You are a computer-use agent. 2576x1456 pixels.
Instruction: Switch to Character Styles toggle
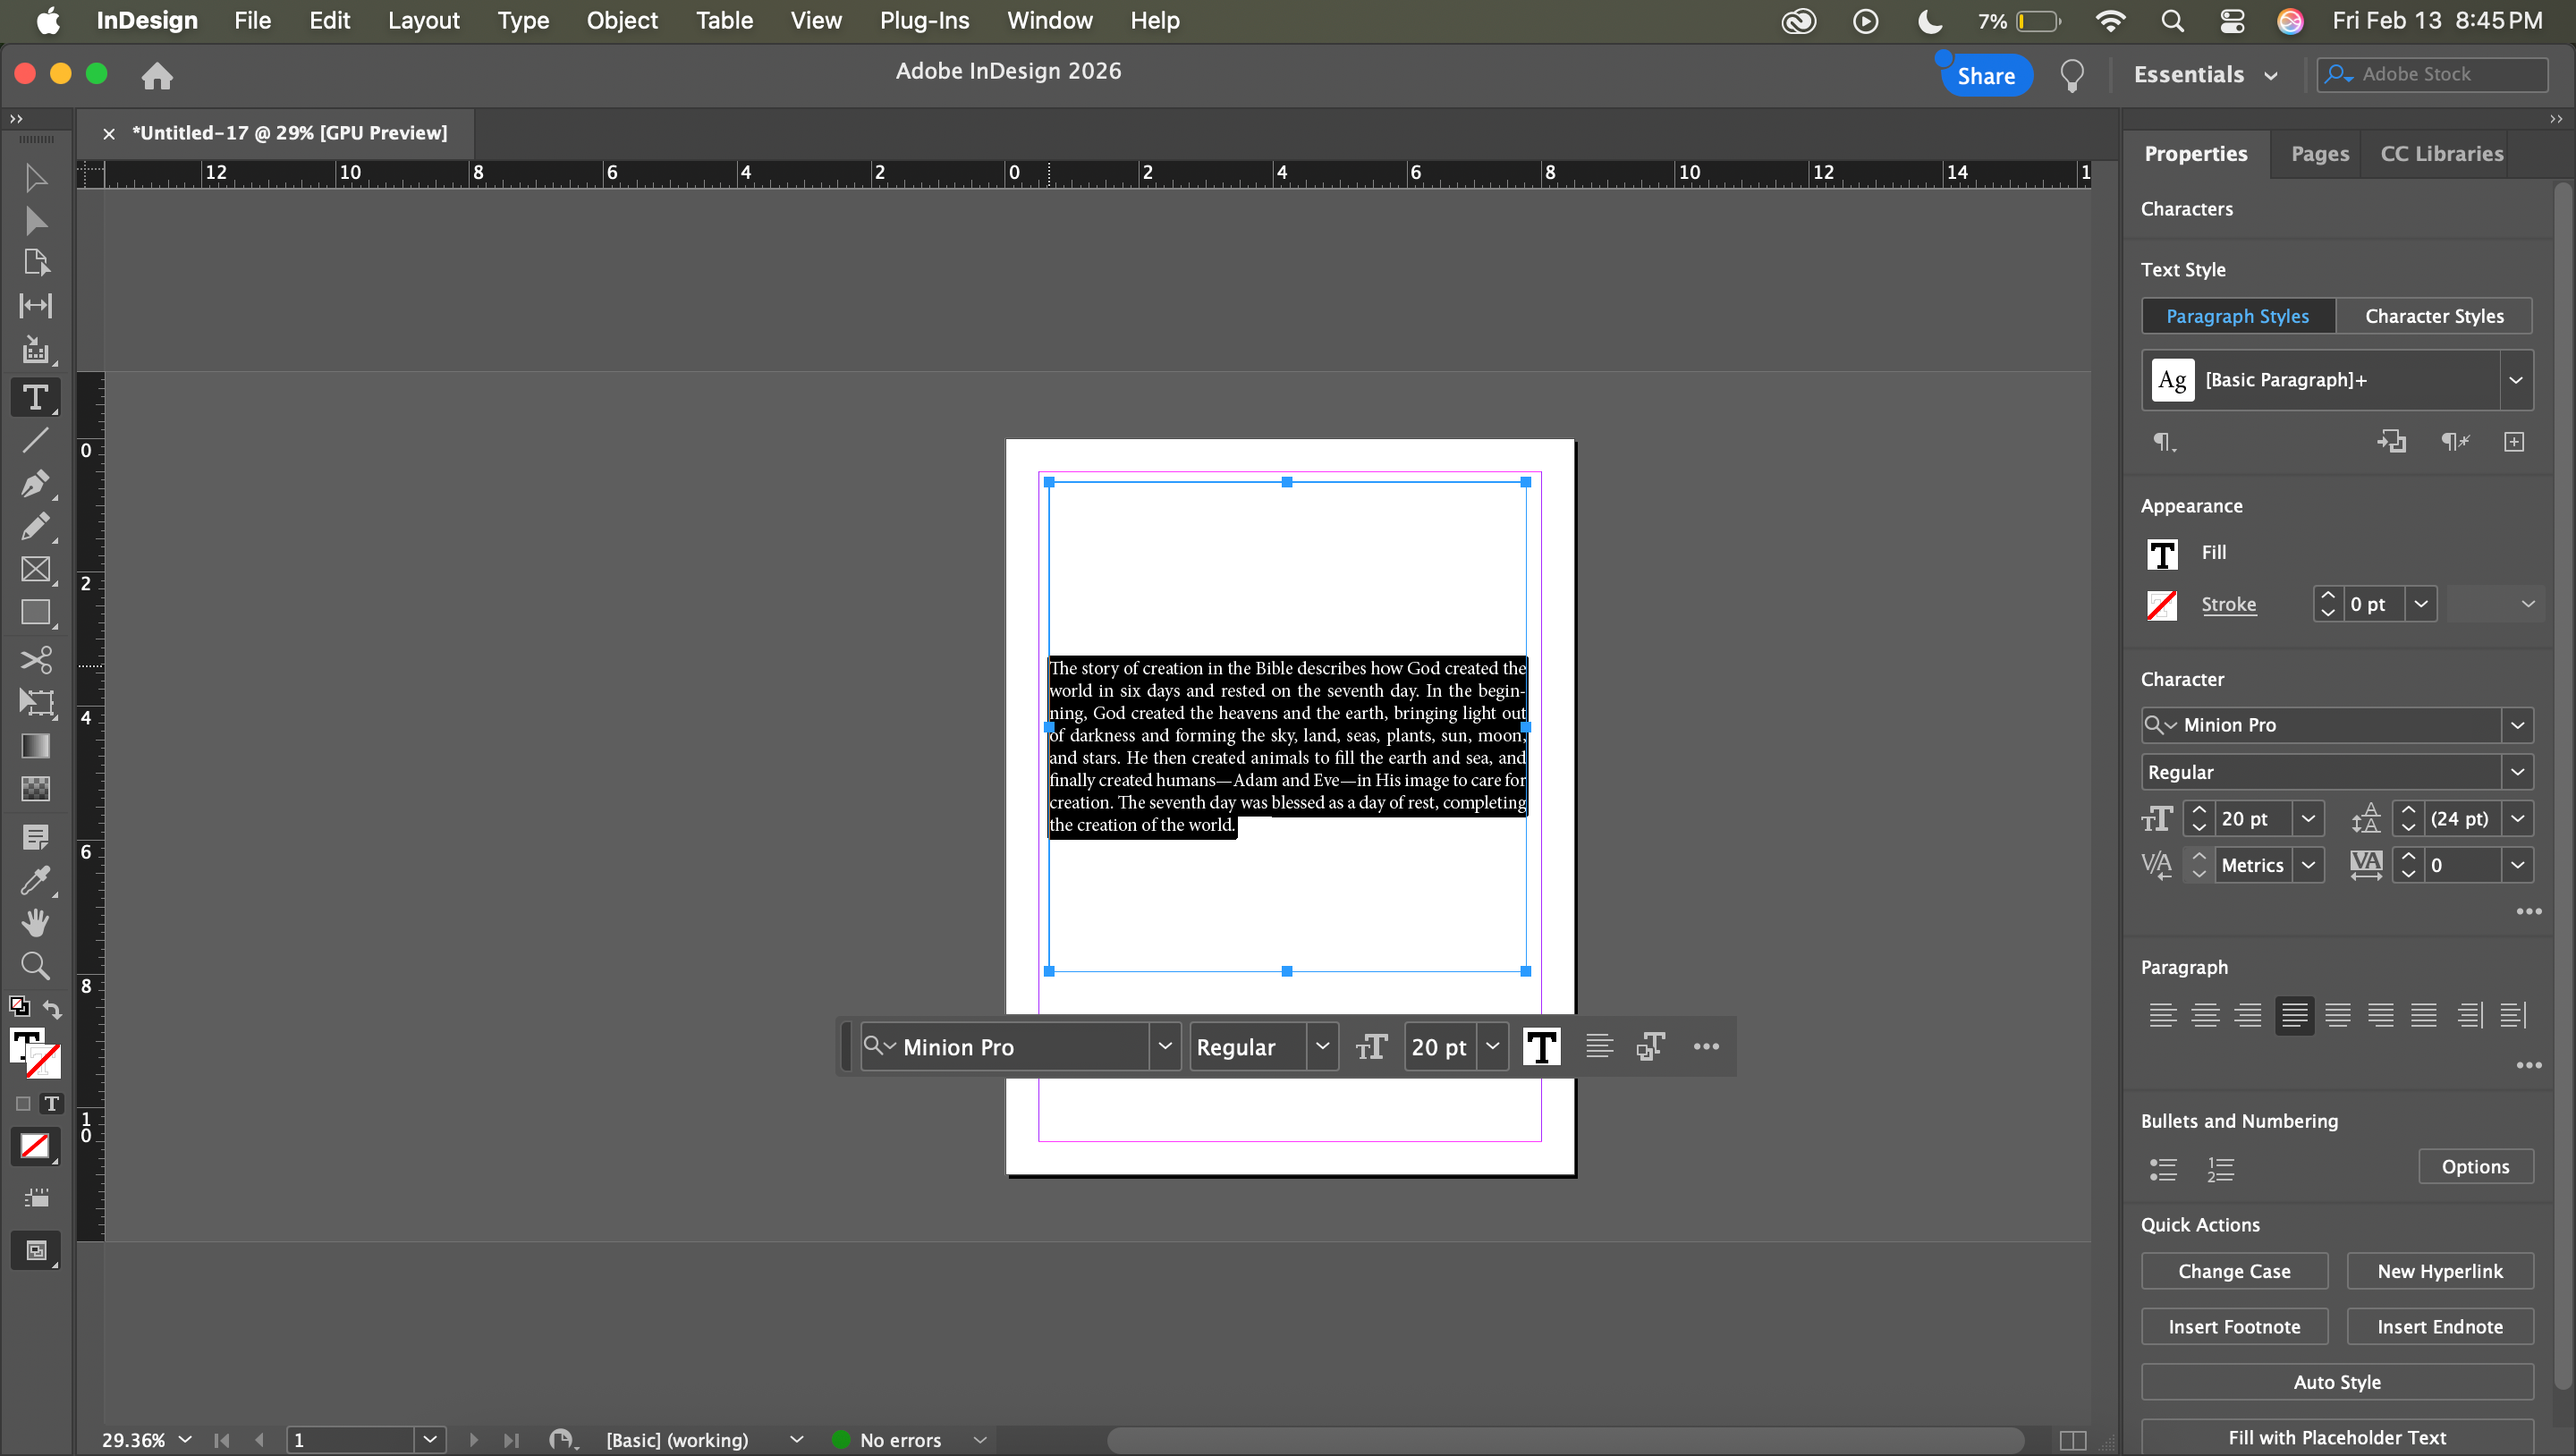(2433, 316)
